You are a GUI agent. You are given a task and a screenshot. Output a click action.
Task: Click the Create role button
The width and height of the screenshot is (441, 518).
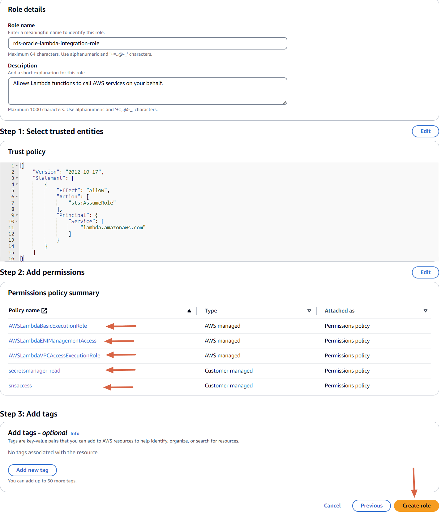416,506
